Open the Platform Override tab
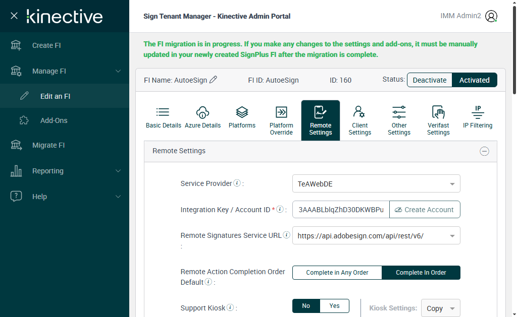The height and width of the screenshot is (317, 517). 281,120
